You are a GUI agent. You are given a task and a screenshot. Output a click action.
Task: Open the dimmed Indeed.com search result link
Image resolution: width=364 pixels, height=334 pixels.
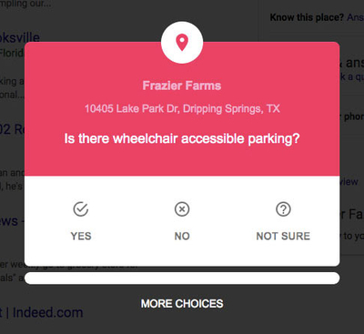tap(42, 312)
